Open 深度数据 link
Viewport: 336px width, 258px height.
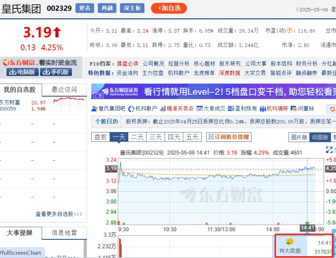point(230,73)
